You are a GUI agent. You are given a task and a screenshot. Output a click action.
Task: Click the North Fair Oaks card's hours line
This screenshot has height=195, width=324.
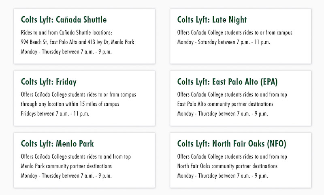point(223,176)
